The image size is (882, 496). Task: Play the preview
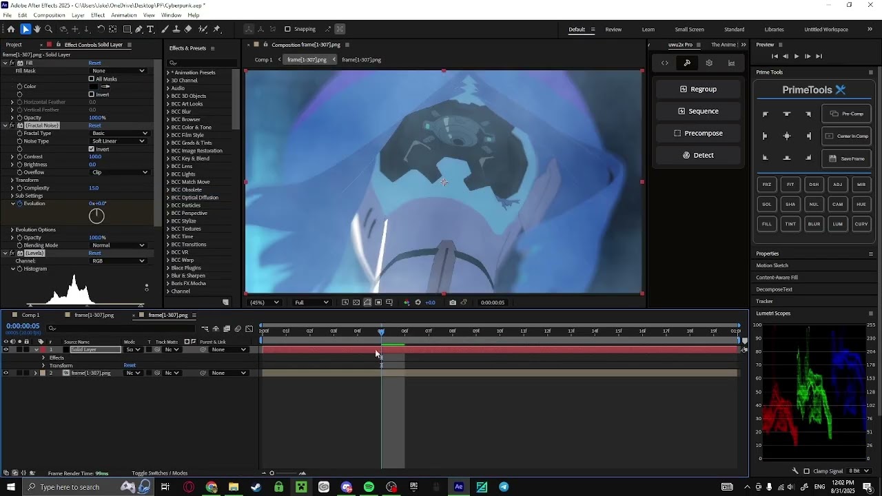[x=797, y=56]
